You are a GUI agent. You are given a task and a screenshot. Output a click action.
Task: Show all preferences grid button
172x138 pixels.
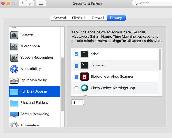41,3
